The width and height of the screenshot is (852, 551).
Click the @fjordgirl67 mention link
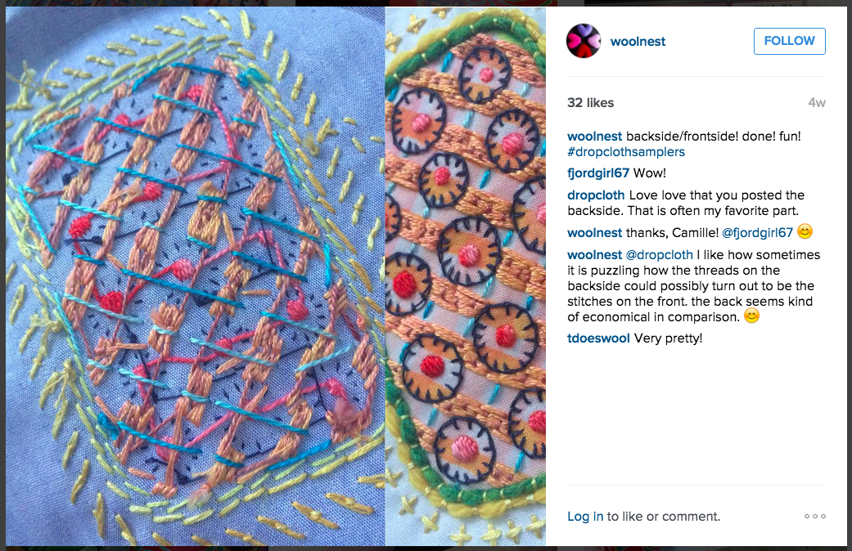point(757,233)
